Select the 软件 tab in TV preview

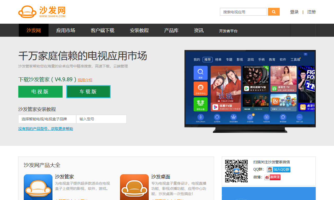click(283, 60)
